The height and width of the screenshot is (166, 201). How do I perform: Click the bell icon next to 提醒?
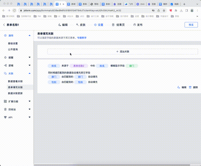pos(5,57)
